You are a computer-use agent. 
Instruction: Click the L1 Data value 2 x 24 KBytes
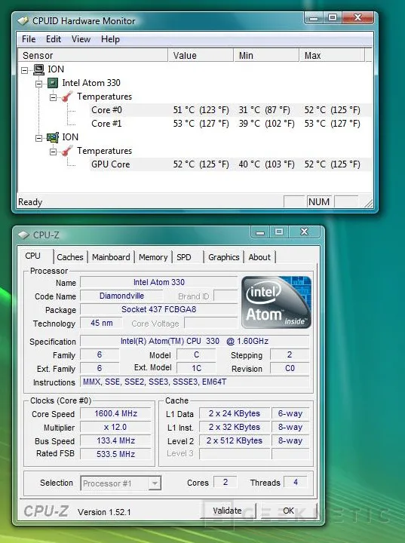[235, 413]
